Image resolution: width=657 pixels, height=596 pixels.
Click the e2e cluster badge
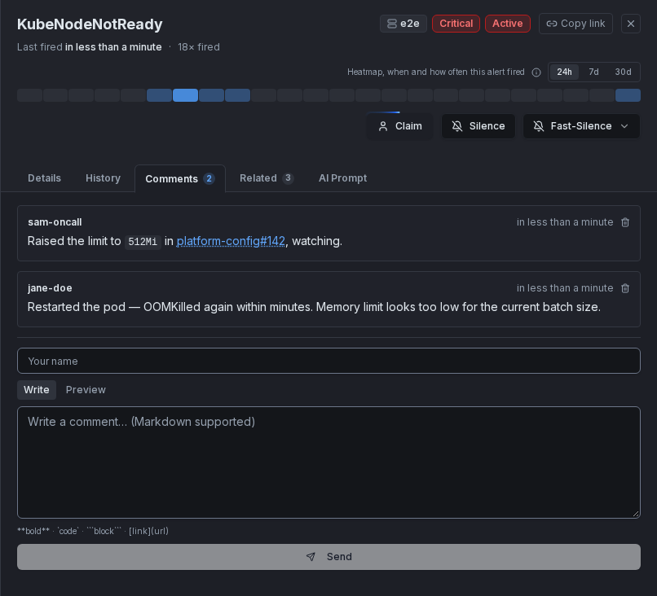403,24
